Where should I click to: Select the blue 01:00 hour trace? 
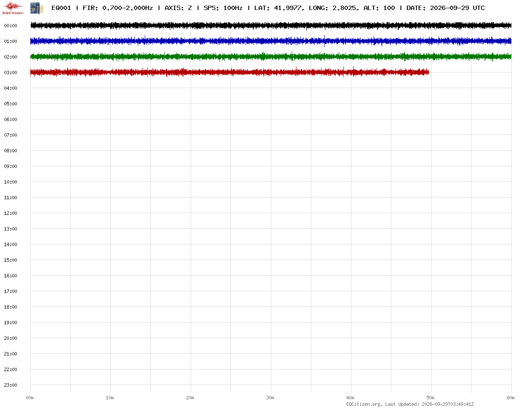(271, 41)
